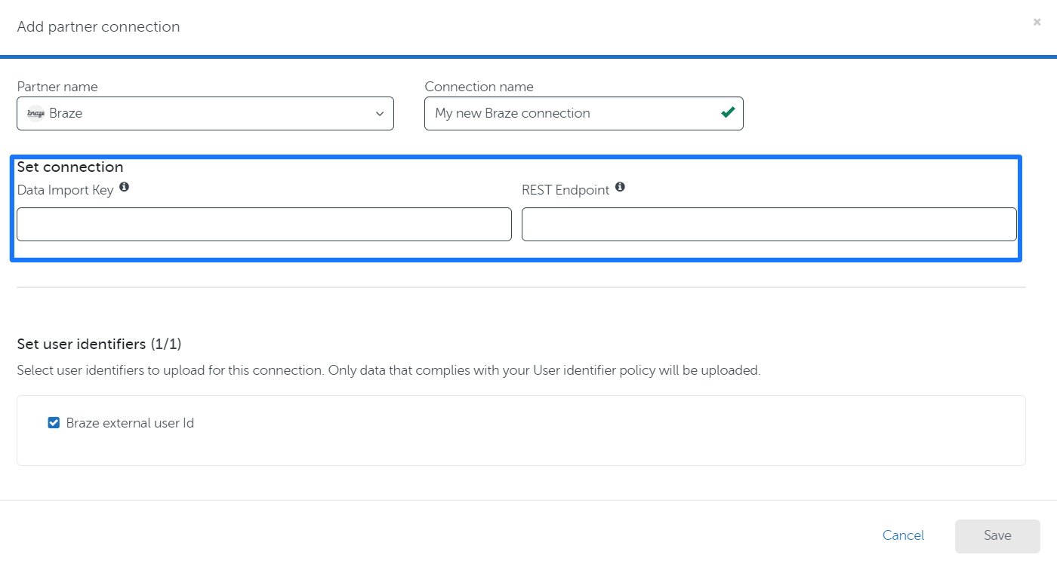The width and height of the screenshot is (1057, 570).
Task: Close the Add partner connection dialog
Action: click(x=1037, y=22)
